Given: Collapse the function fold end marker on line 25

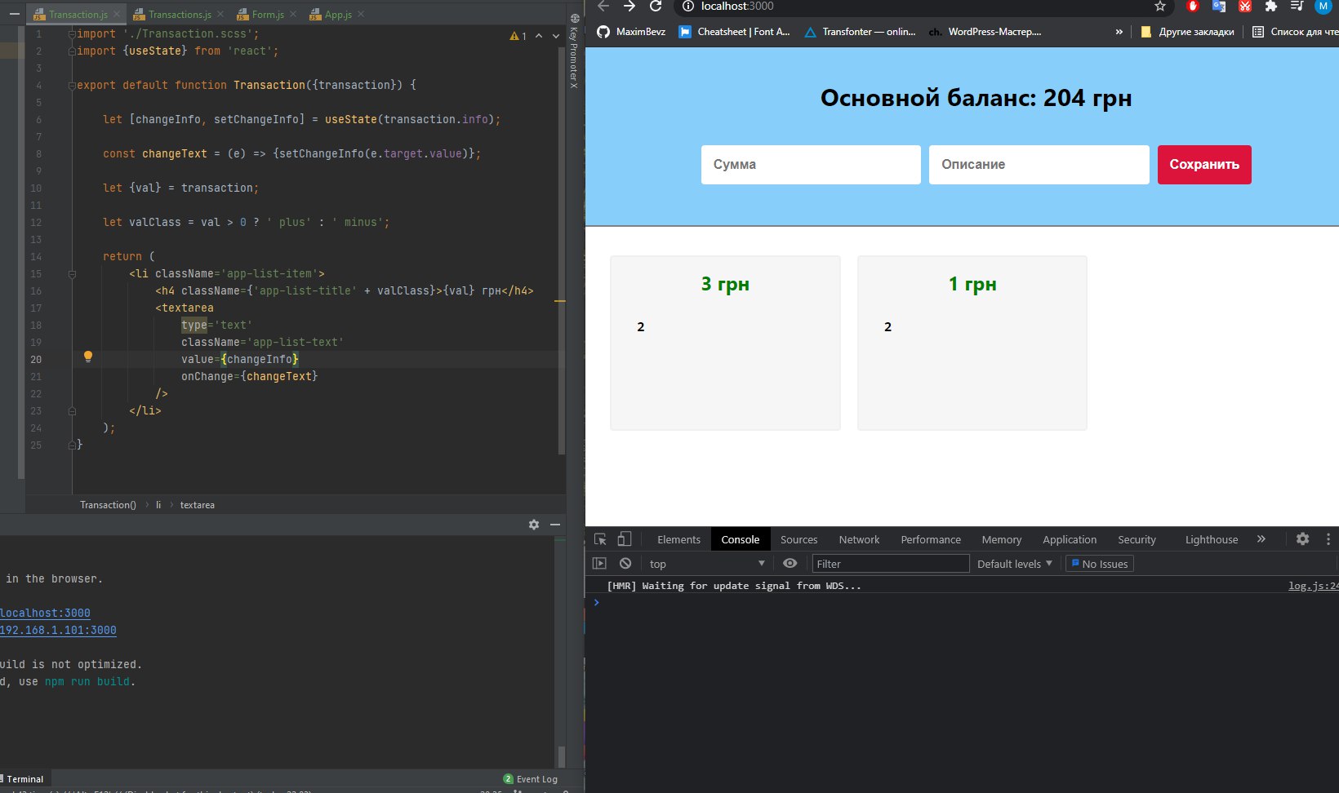Looking at the screenshot, I should coord(72,445).
